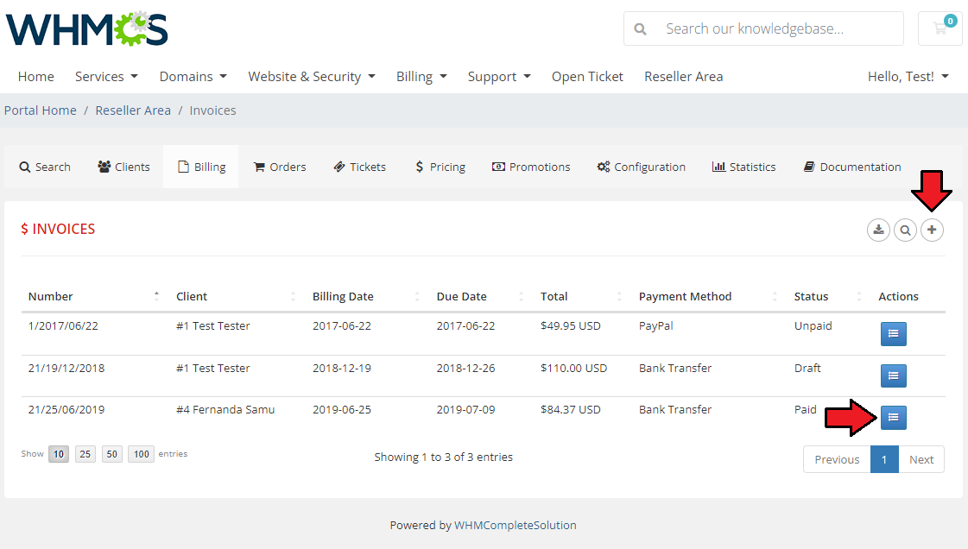The width and height of the screenshot is (968, 549).
Task: Open the Configuration tab
Action: 641,167
